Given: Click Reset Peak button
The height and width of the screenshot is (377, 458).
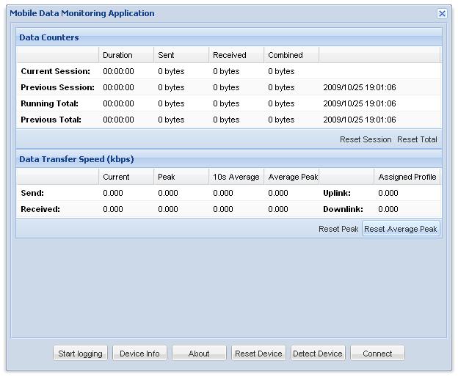Looking at the screenshot, I should tap(338, 229).
